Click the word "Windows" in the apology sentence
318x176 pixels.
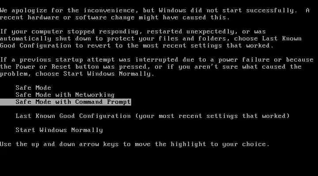click(172, 10)
